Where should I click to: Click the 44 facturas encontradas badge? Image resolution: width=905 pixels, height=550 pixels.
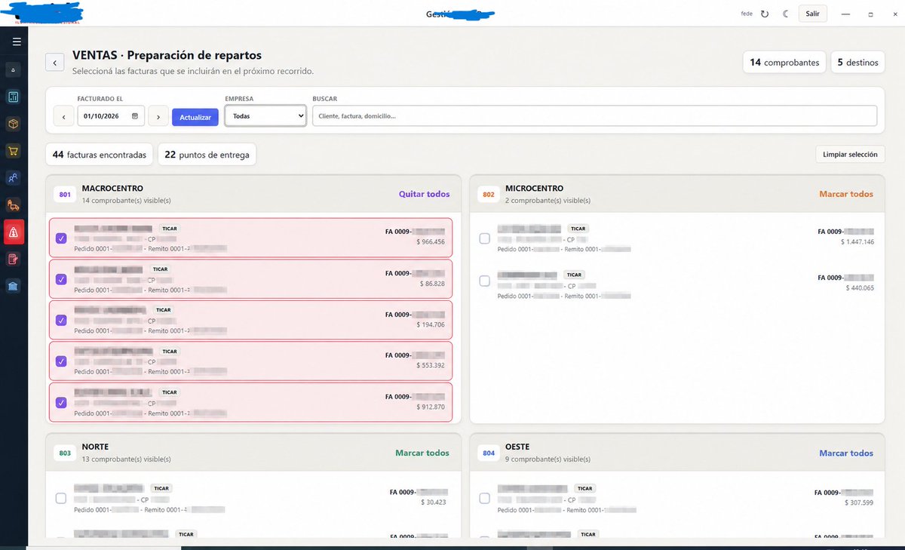pos(100,155)
